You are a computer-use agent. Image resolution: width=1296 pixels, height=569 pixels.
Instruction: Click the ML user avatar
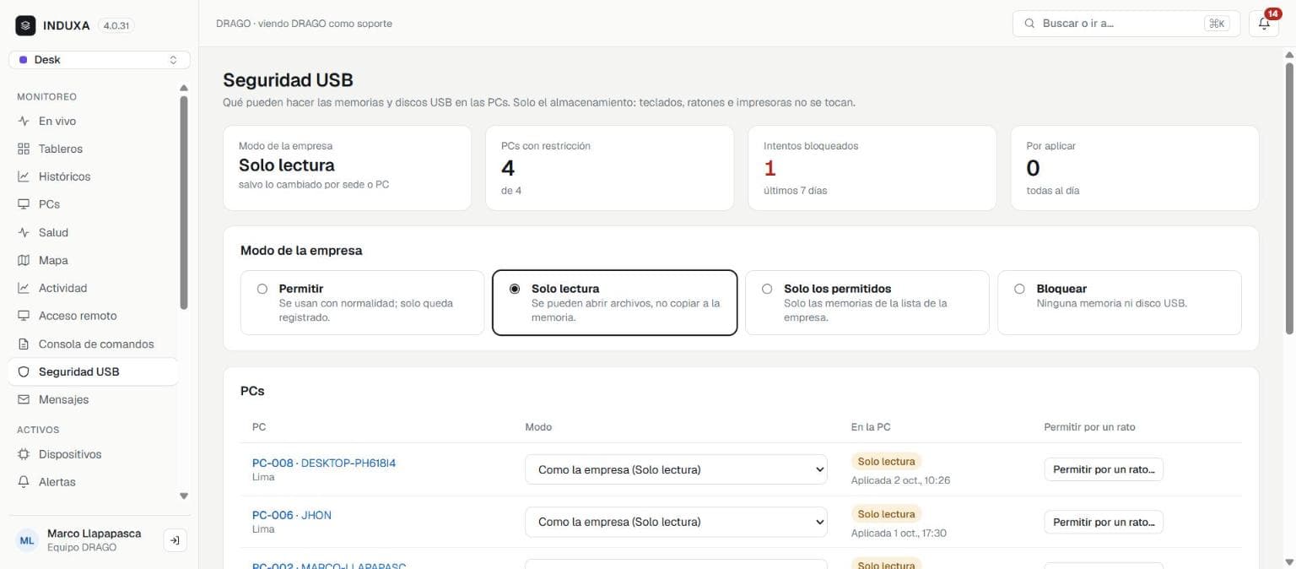click(x=28, y=540)
